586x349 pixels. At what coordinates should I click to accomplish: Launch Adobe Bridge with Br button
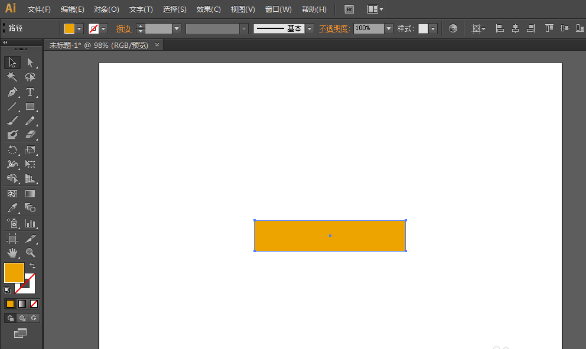point(349,9)
